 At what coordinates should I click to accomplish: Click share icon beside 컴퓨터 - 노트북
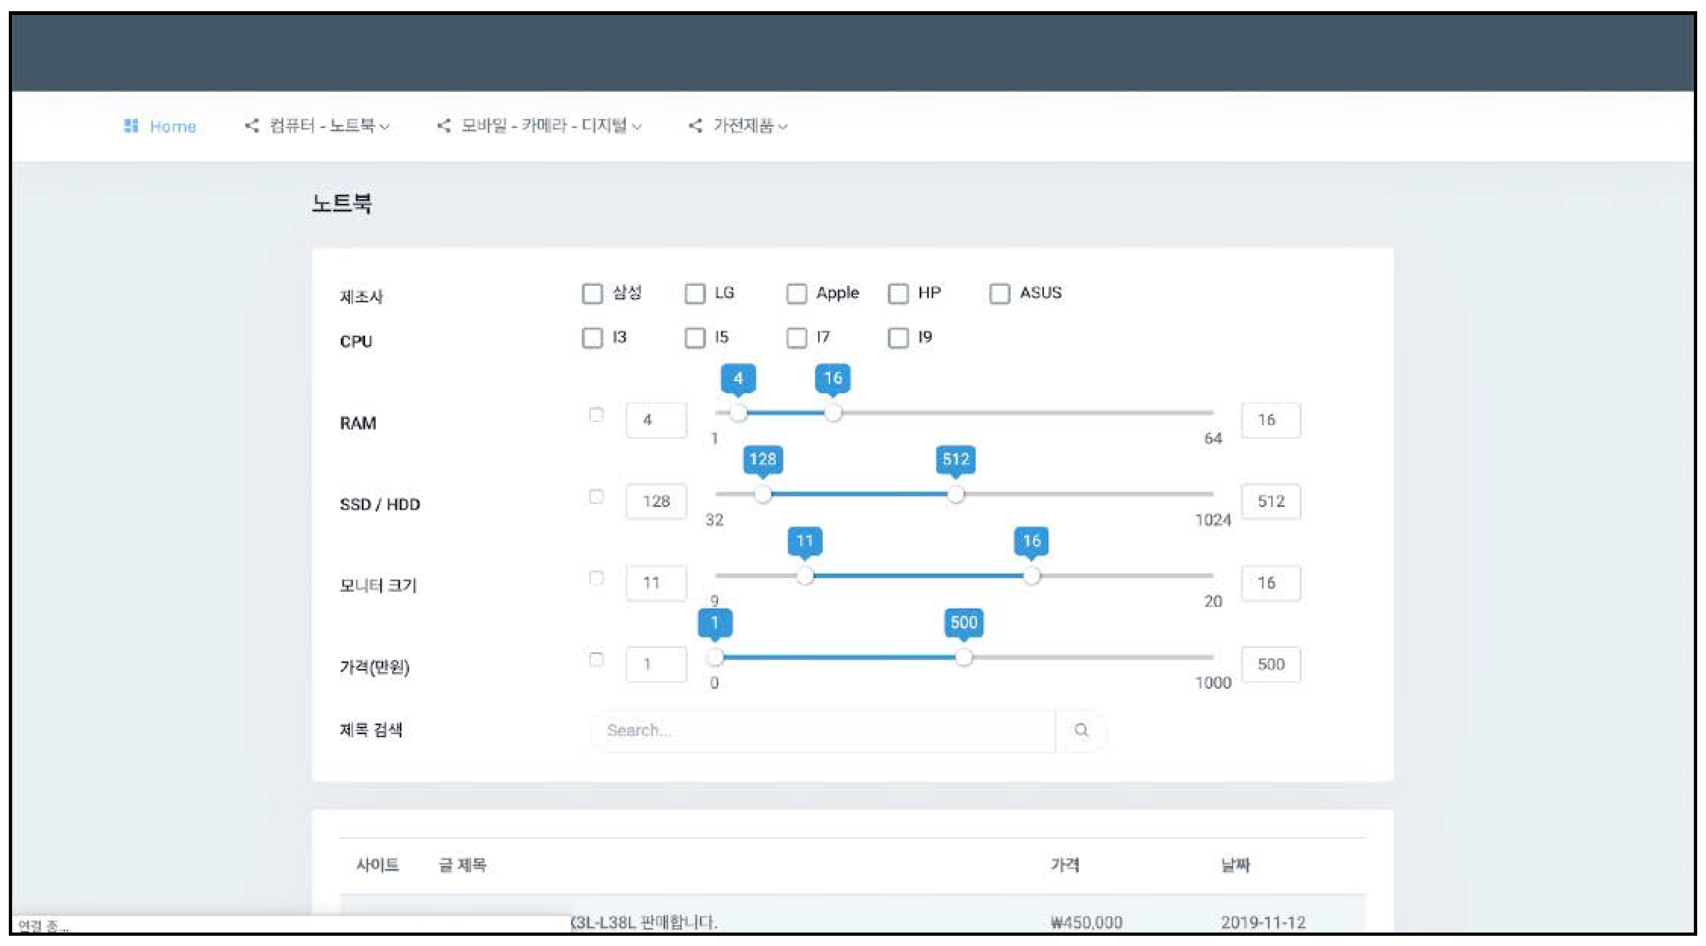pyautogui.click(x=252, y=125)
